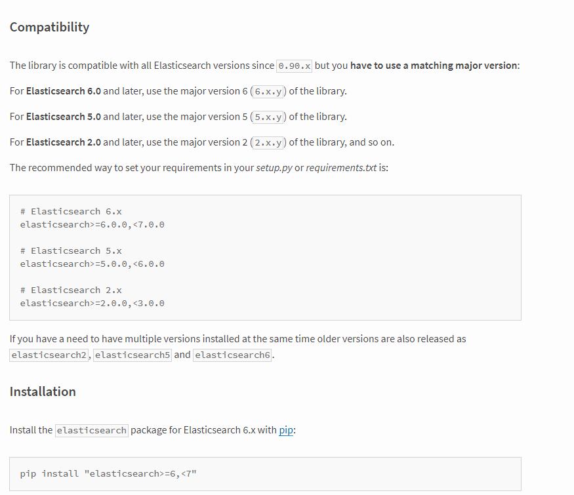Viewport: 574px width, 495px height.
Task: Click the Installation section heading
Action: click(x=43, y=391)
